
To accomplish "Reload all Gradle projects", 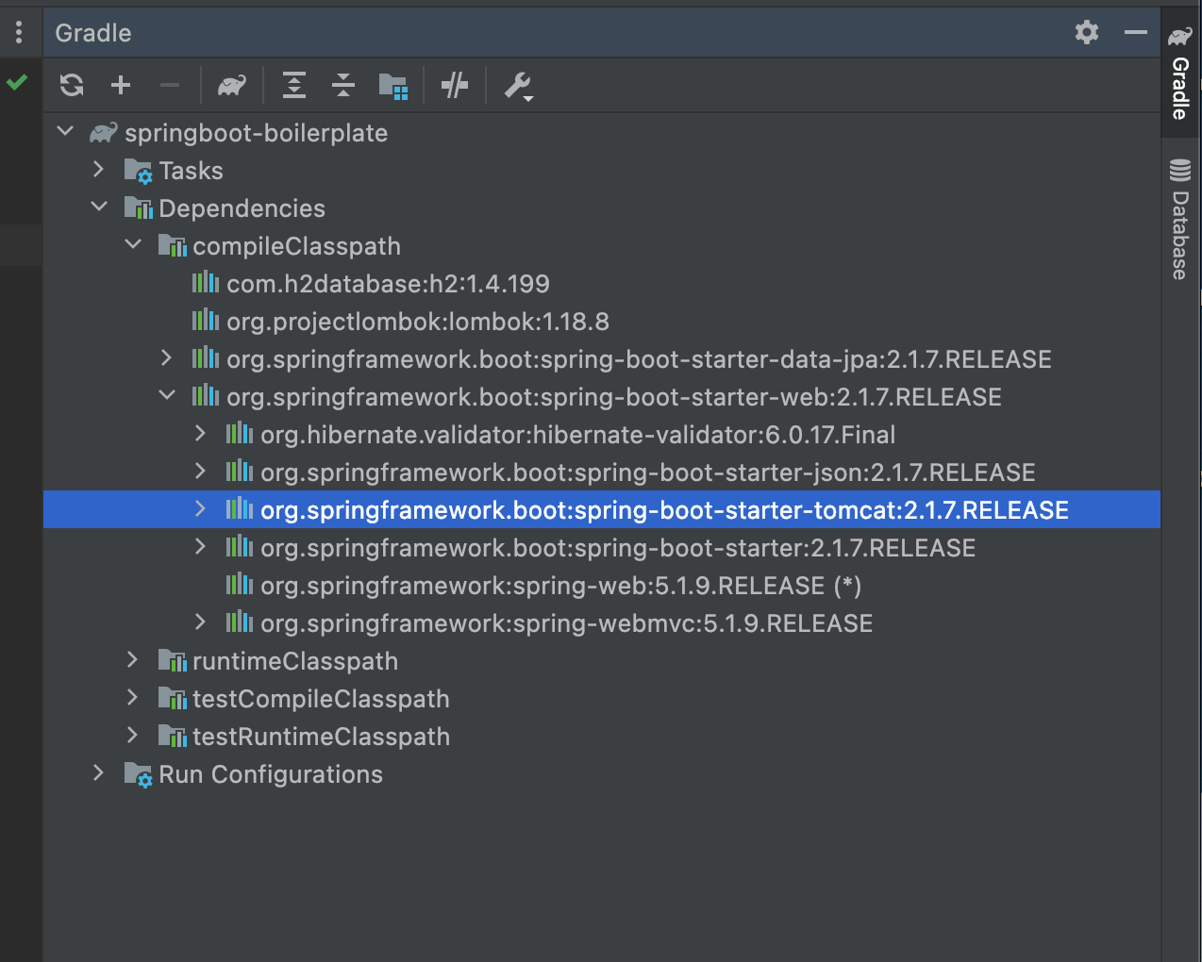I will pos(72,86).
